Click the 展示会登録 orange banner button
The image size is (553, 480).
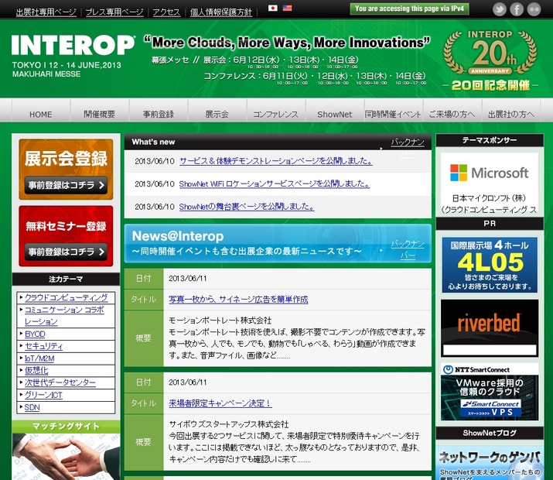coord(66,170)
